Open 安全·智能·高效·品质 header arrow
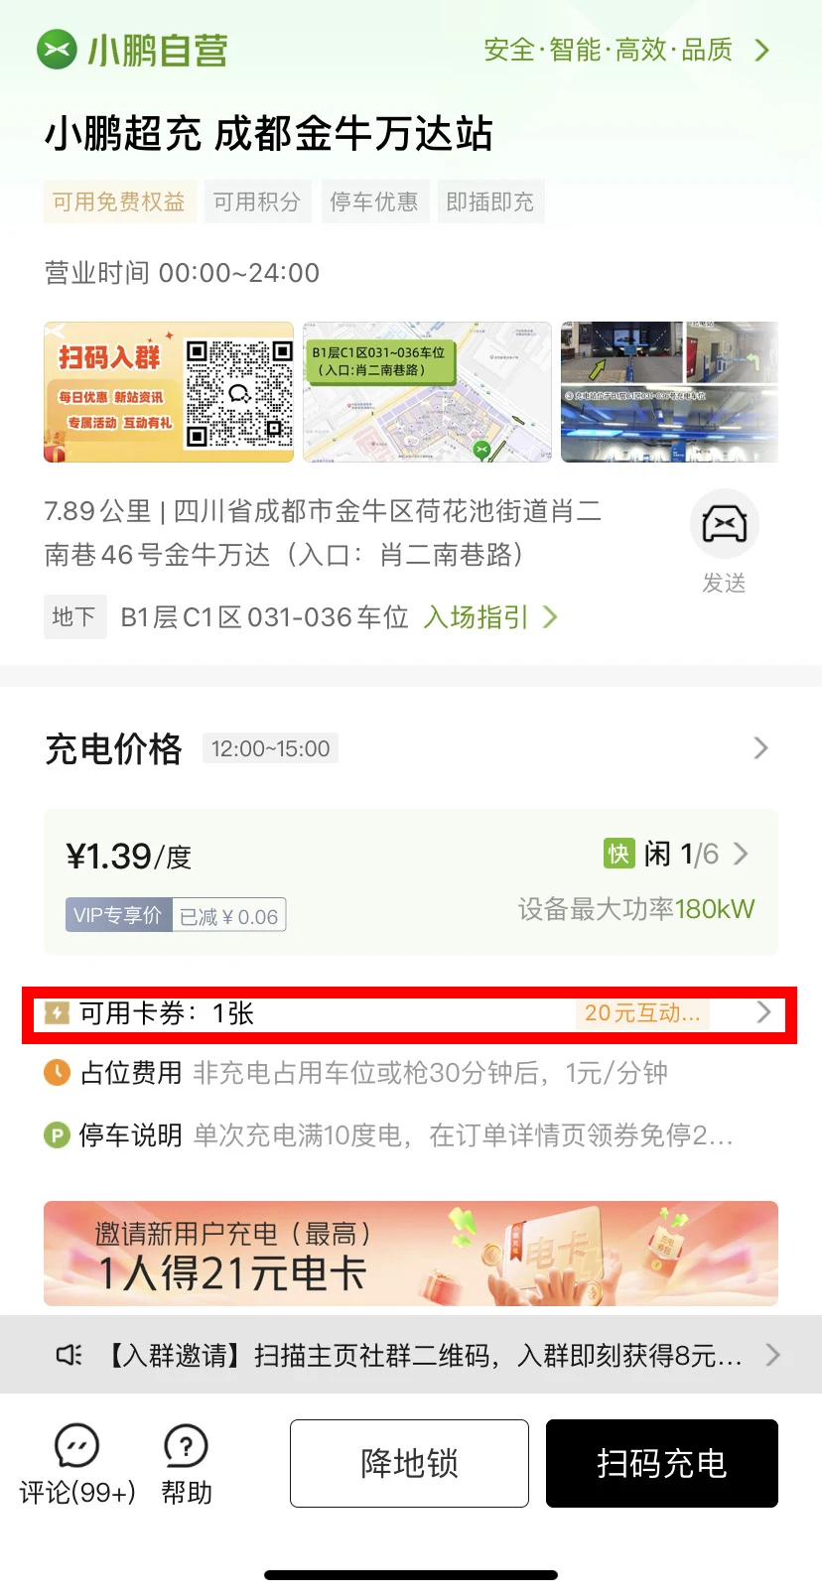 click(761, 50)
